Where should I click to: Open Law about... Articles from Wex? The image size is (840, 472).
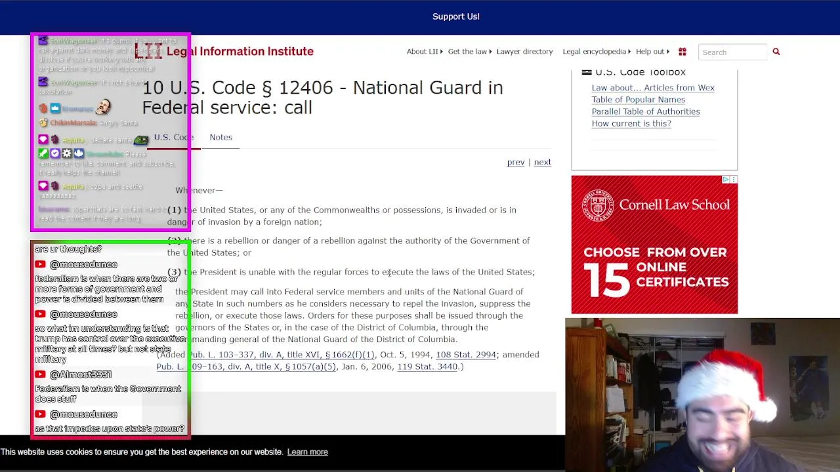click(x=653, y=88)
